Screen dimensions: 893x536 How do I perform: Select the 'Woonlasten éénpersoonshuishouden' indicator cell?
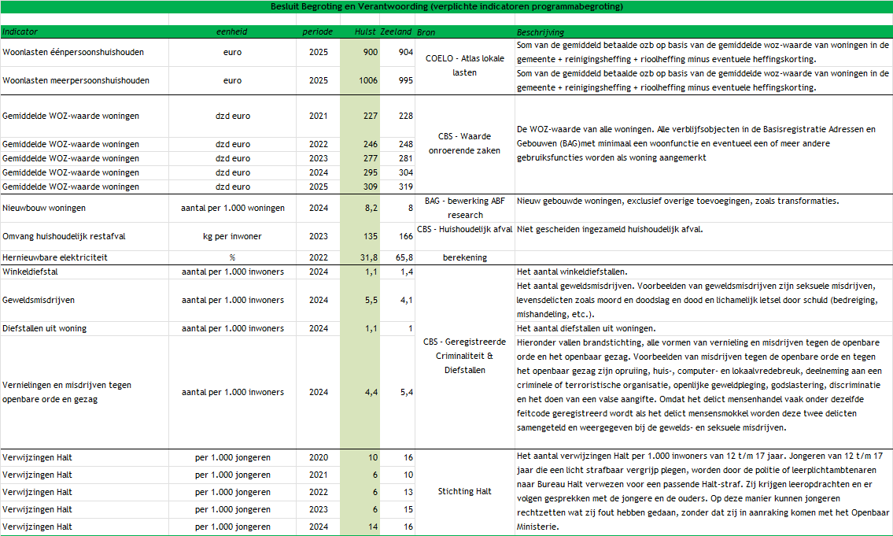coord(73,52)
